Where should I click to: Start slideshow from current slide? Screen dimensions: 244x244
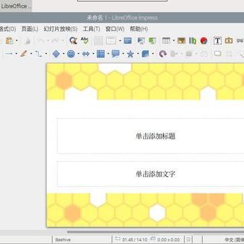[x=153, y=41]
